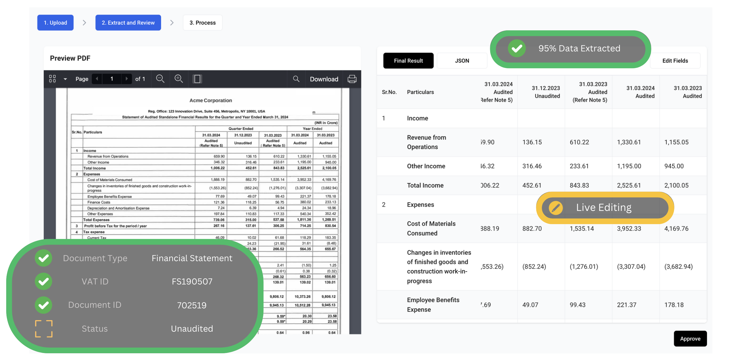Click the Document Type green checkmark

[x=43, y=258]
